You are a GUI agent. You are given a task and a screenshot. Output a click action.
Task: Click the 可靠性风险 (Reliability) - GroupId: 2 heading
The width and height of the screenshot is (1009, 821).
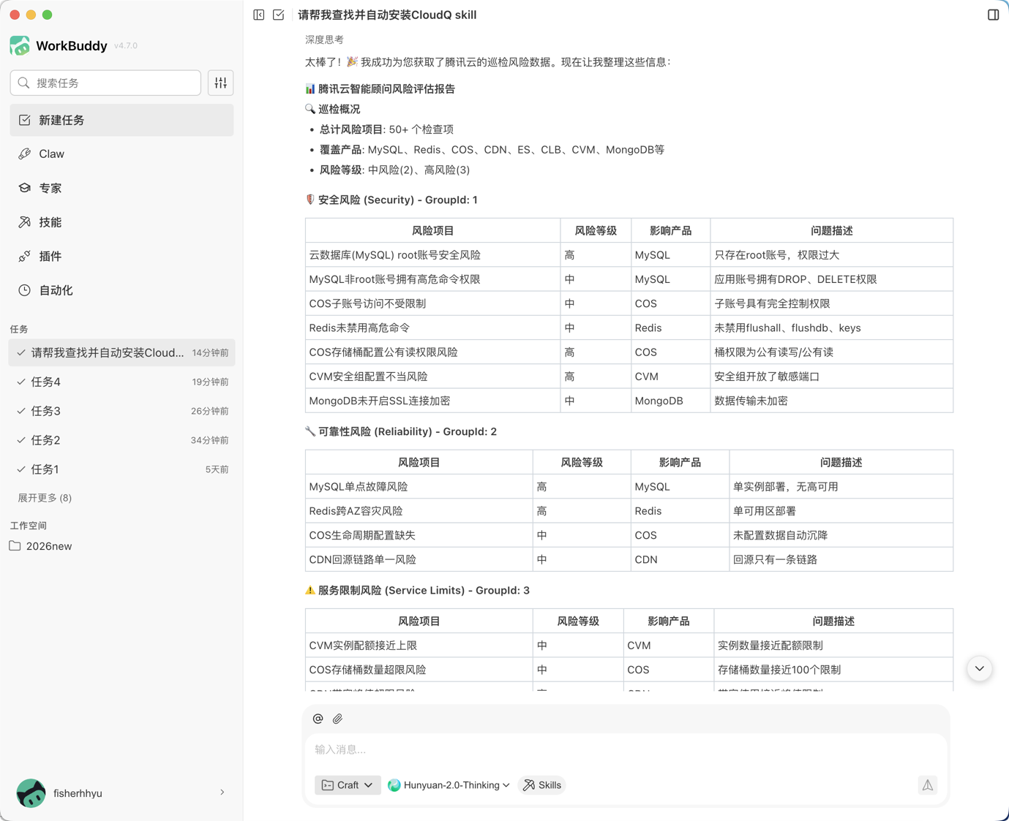click(x=408, y=431)
